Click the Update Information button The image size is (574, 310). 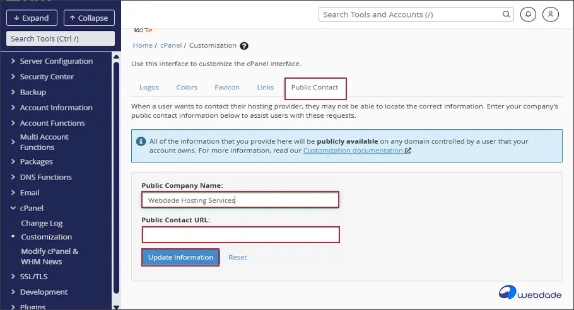(180, 257)
